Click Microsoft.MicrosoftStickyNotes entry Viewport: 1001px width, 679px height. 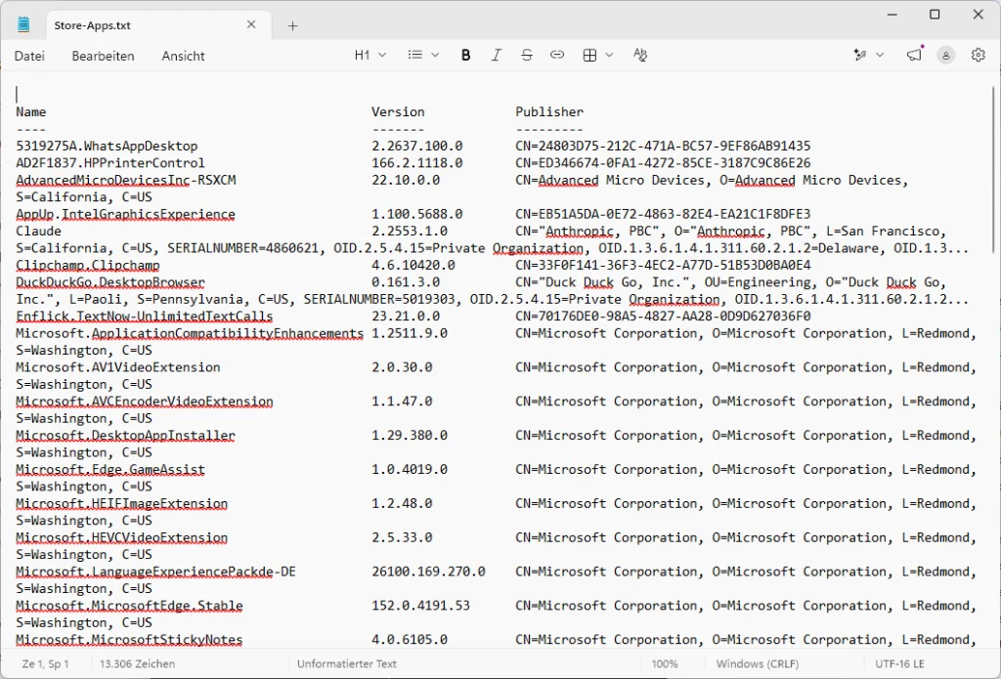point(129,640)
